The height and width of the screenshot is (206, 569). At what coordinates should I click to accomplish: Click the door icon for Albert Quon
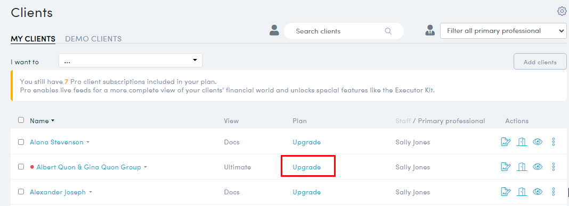click(522, 167)
